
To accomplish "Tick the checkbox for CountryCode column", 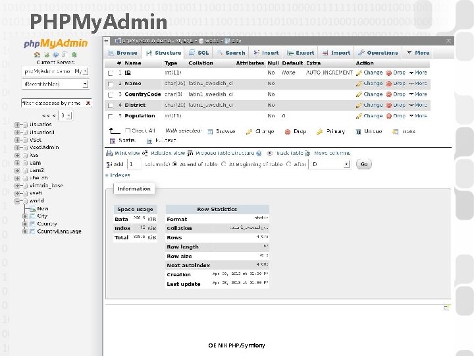I will pos(111,95).
